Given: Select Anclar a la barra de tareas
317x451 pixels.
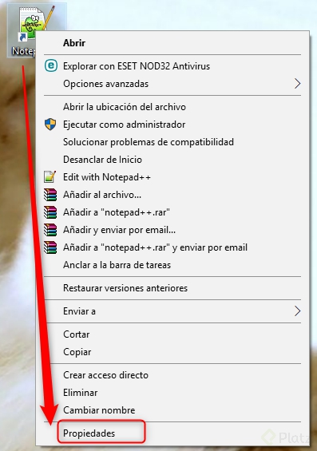Looking at the screenshot, I should point(117,265).
